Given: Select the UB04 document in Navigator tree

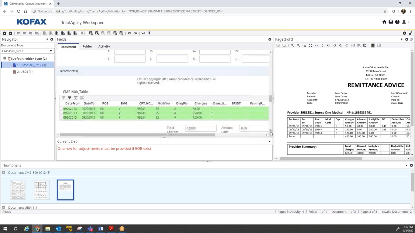Looking at the screenshot, I should (24, 72).
